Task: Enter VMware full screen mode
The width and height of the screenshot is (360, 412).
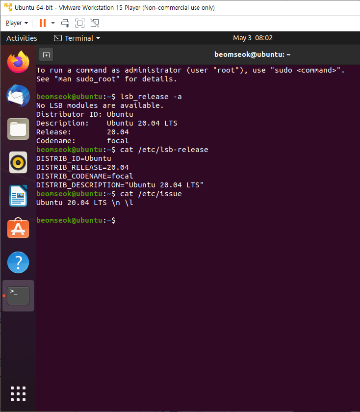Action: point(80,23)
